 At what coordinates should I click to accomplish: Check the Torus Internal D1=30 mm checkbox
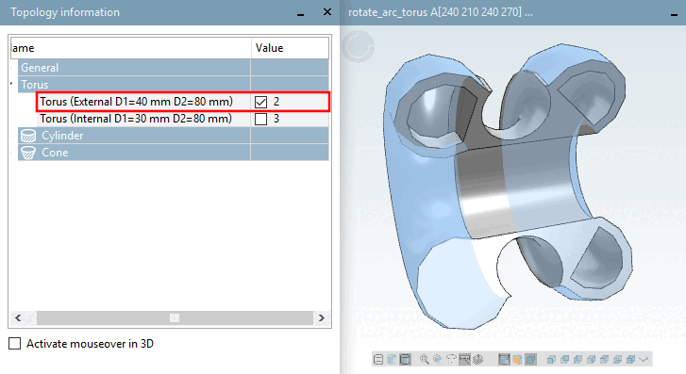pos(260,119)
